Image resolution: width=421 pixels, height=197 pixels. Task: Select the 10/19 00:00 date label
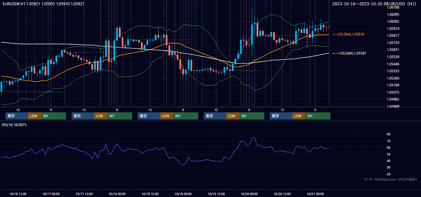[183, 194]
